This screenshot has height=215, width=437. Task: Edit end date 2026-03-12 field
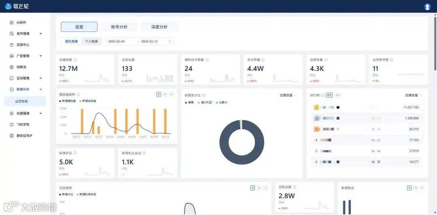(149, 41)
